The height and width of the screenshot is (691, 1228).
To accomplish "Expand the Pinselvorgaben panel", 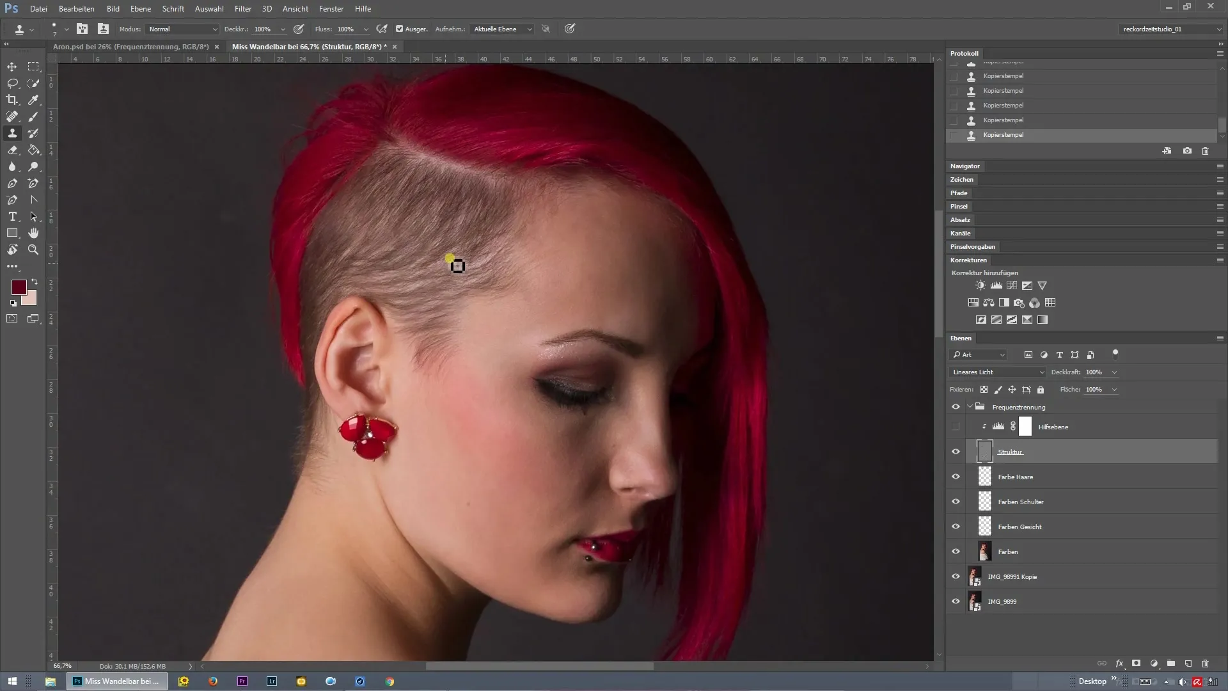I will click(x=972, y=246).
